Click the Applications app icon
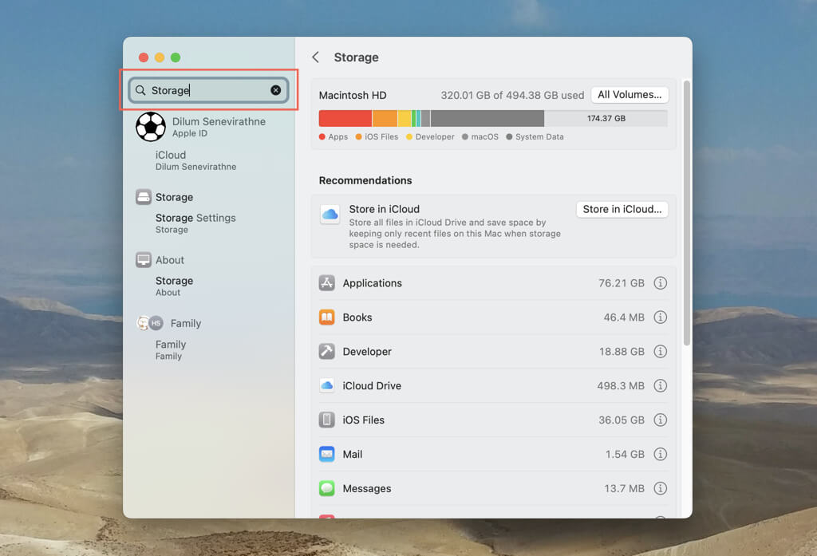Screen dimensions: 817x556 326,283
